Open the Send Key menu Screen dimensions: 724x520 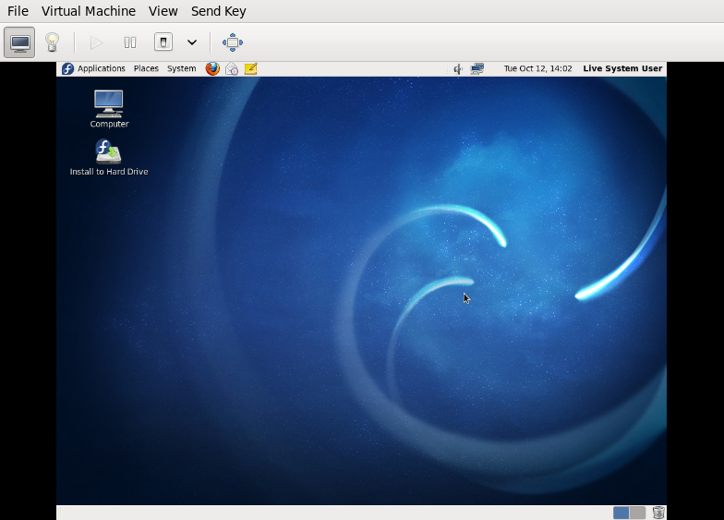click(218, 11)
